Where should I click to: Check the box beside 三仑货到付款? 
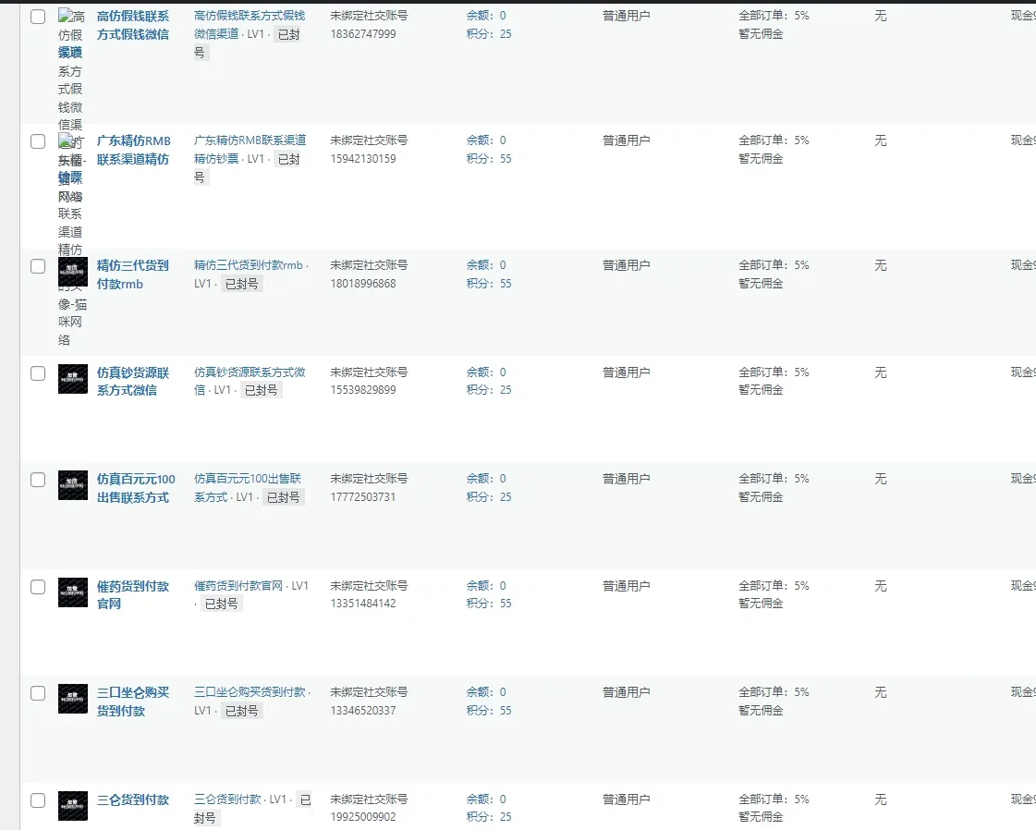coord(38,800)
